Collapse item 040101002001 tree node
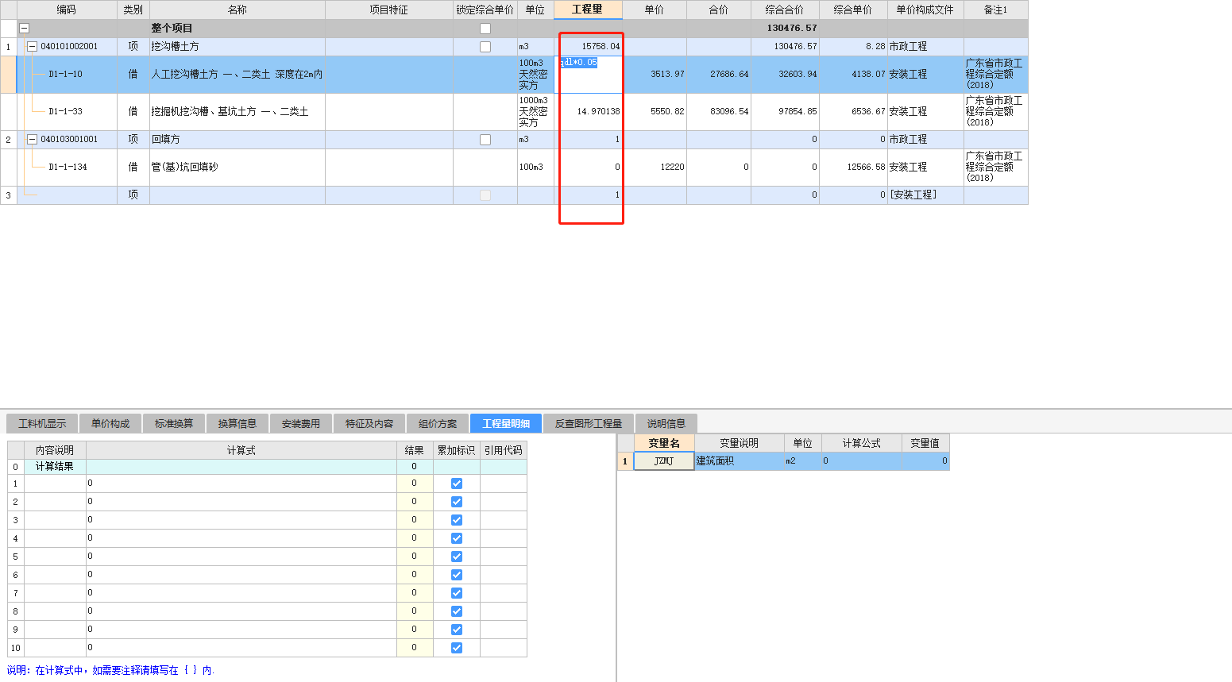This screenshot has width=1232, height=682. 32,47
